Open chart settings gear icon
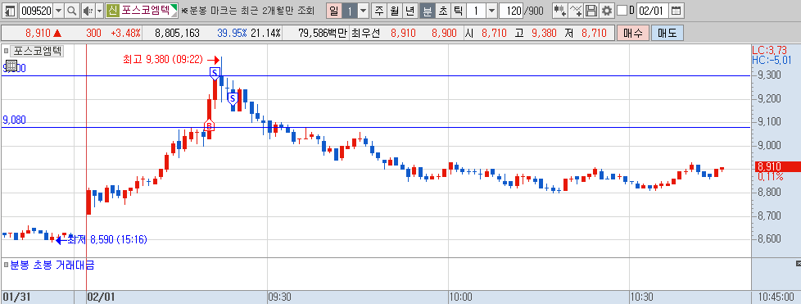 tap(606, 10)
